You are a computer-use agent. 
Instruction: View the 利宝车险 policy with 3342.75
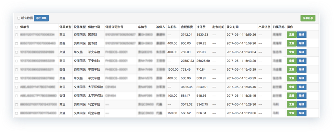point(292,104)
